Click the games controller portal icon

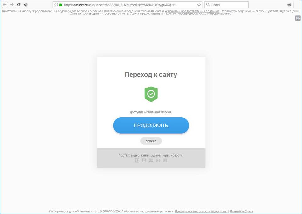coord(158,160)
